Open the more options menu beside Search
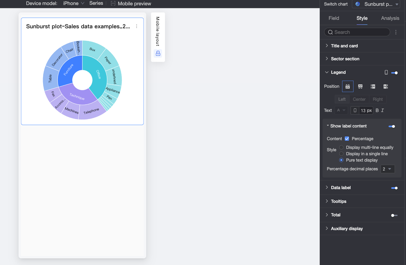406x265 pixels. [396, 32]
